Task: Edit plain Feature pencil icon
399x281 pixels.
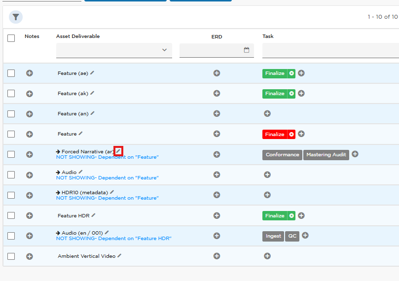Action: [80, 134]
